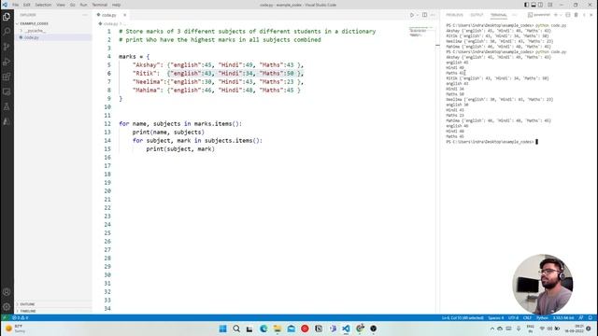Click UTF-8 encoding in status bar
This screenshot has height=336, width=598.
tap(513, 317)
